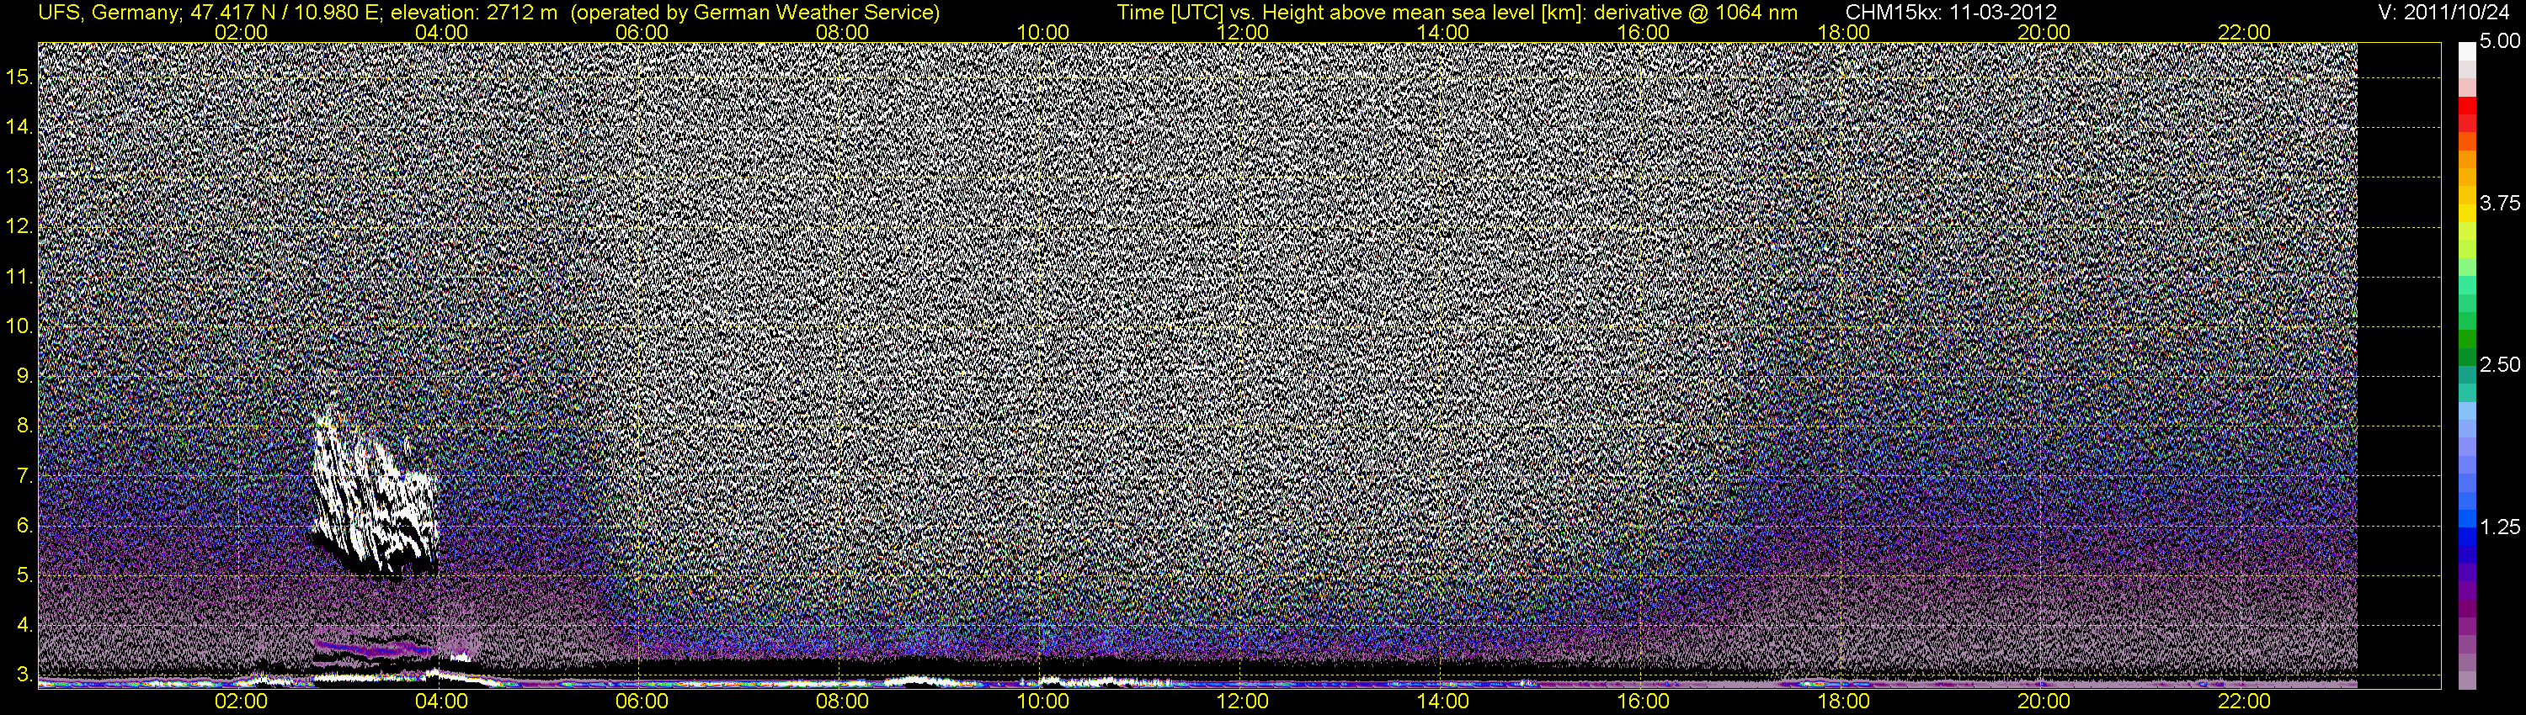2526x715 pixels.
Task: Click the '4.' height axis label
Action: pyautogui.click(x=24, y=625)
